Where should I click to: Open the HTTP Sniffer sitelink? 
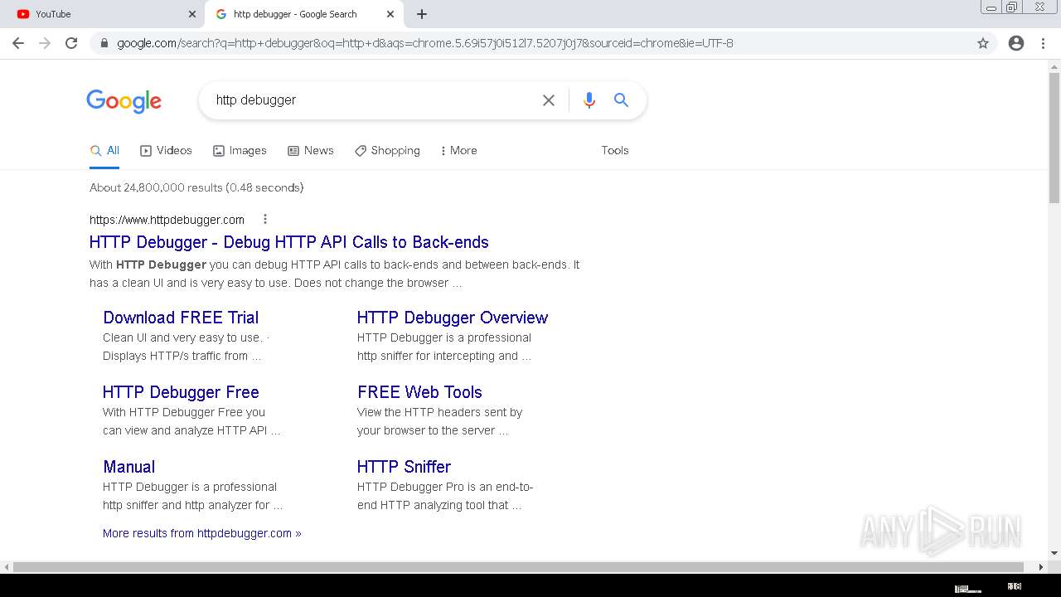[404, 467]
